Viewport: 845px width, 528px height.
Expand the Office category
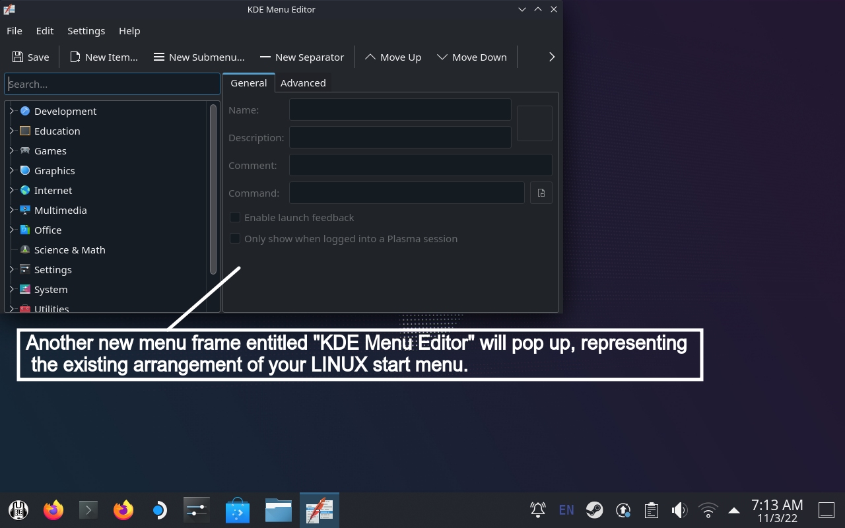(12, 230)
